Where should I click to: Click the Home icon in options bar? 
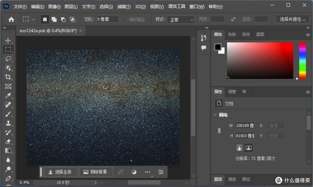click(x=11, y=19)
